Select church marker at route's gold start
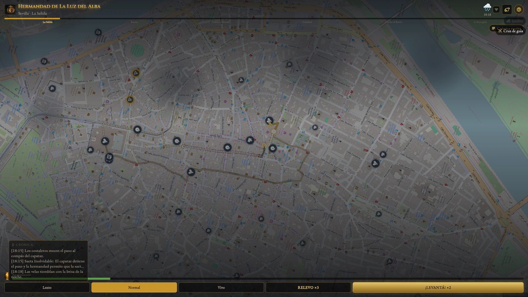 click(269, 120)
